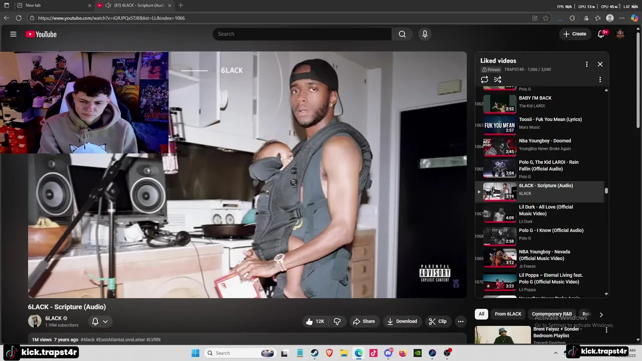642x361 pixels.
Task: Toggle shuffle playlist in Liked videos
Action: pyautogui.click(x=498, y=80)
